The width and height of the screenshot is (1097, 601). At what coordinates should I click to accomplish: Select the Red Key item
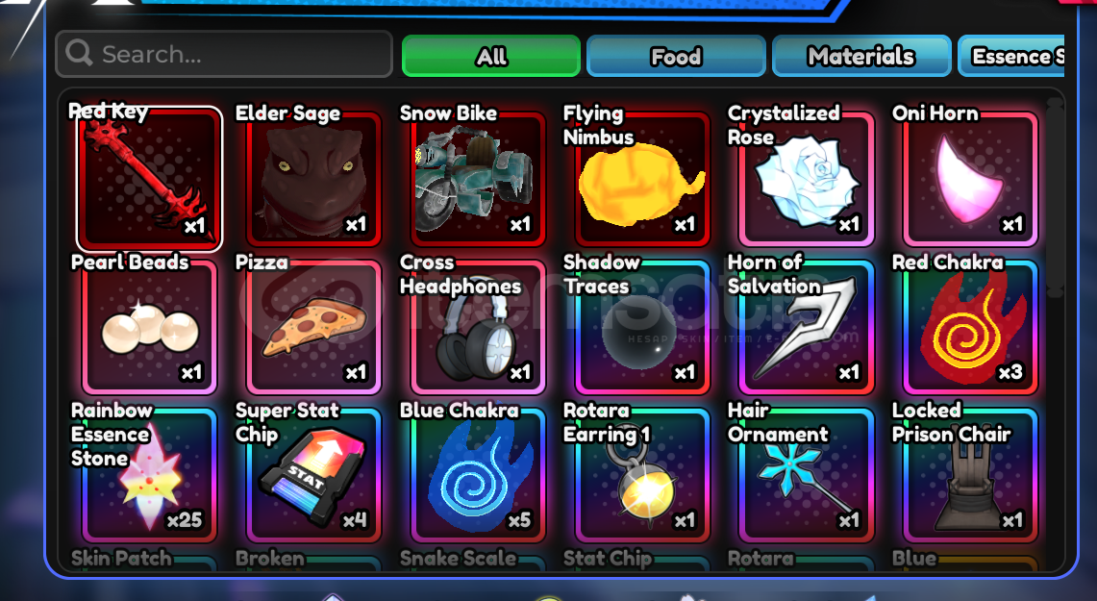[149, 179]
